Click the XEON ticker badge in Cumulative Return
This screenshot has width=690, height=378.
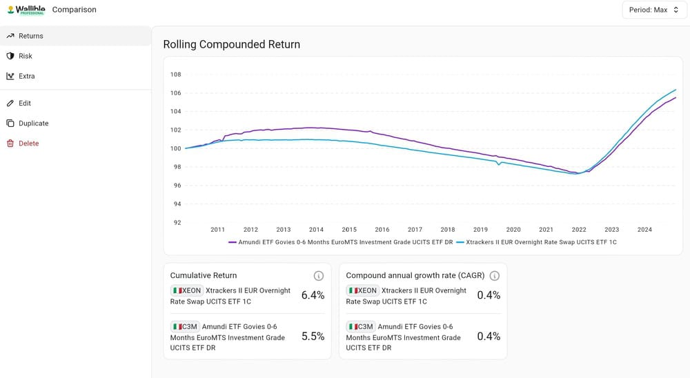tap(186, 290)
